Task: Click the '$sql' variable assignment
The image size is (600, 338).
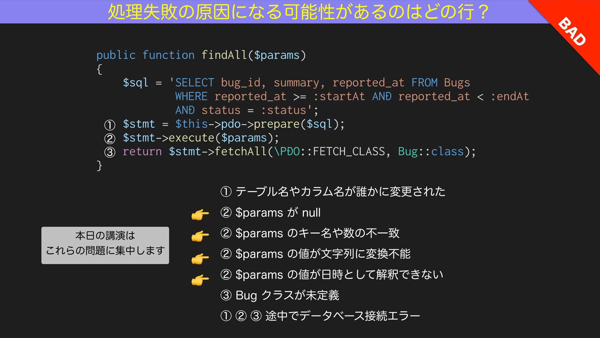Action: (x=135, y=83)
